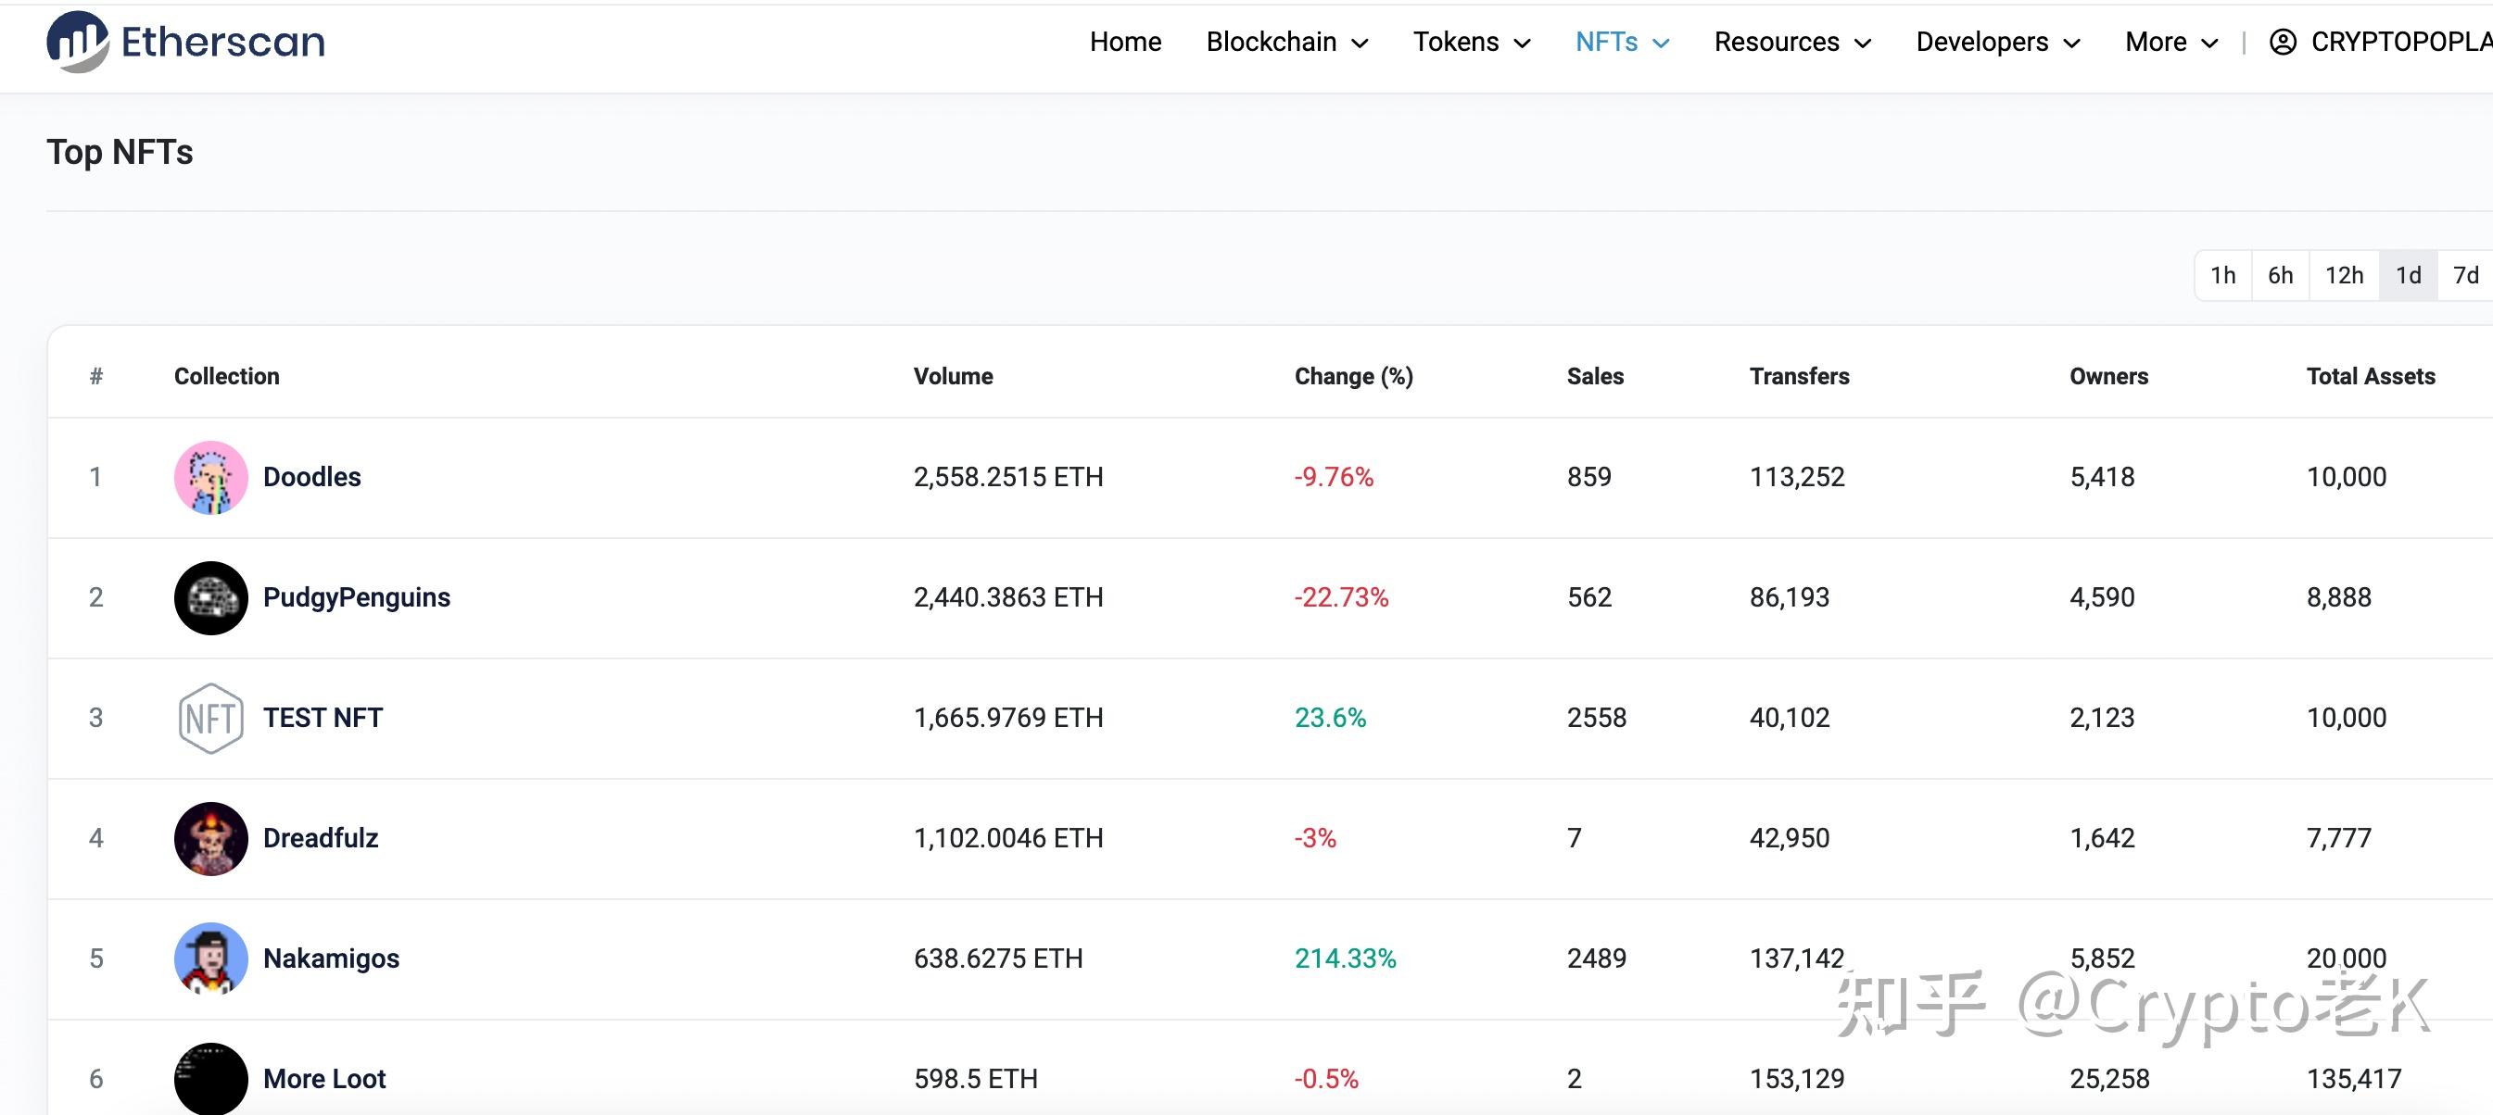
Task: Click Dreadfulz volume 1,102.0046 ETH
Action: point(1008,838)
